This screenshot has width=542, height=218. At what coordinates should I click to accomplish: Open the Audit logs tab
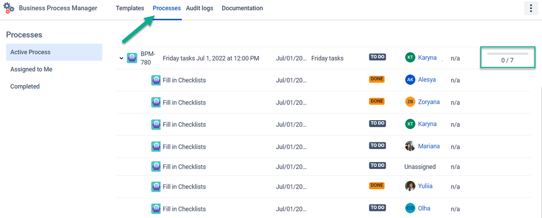(x=199, y=8)
